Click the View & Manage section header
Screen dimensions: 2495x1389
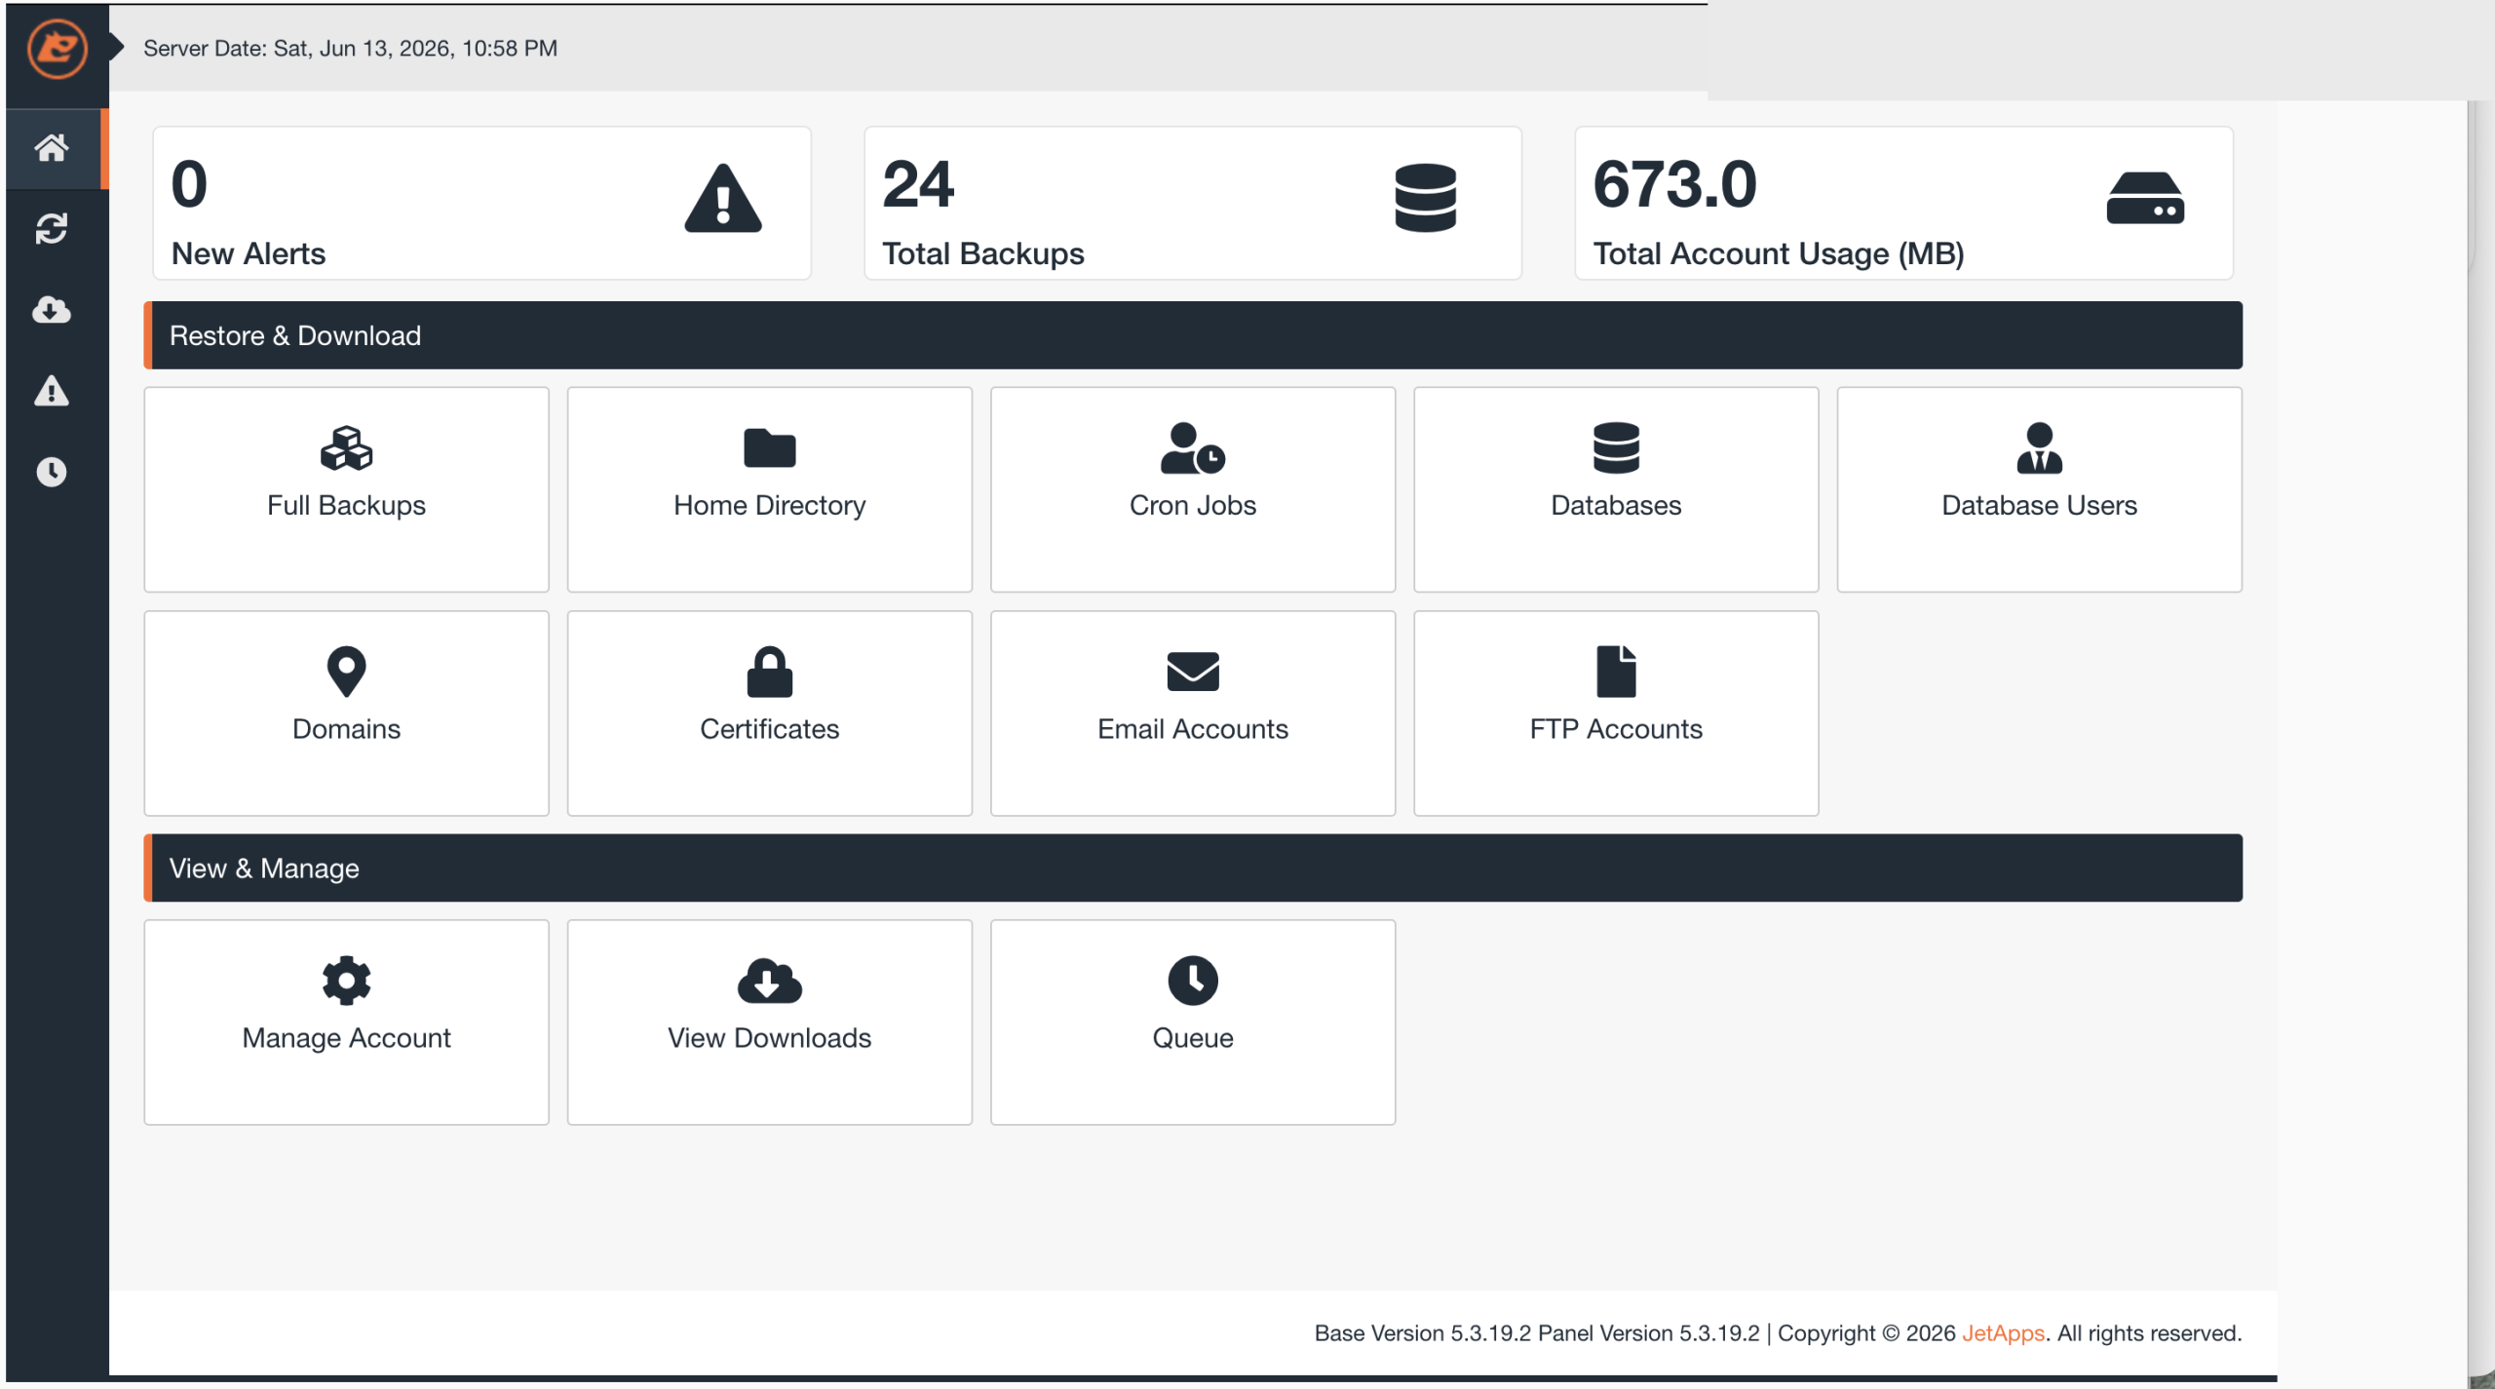[1193, 868]
